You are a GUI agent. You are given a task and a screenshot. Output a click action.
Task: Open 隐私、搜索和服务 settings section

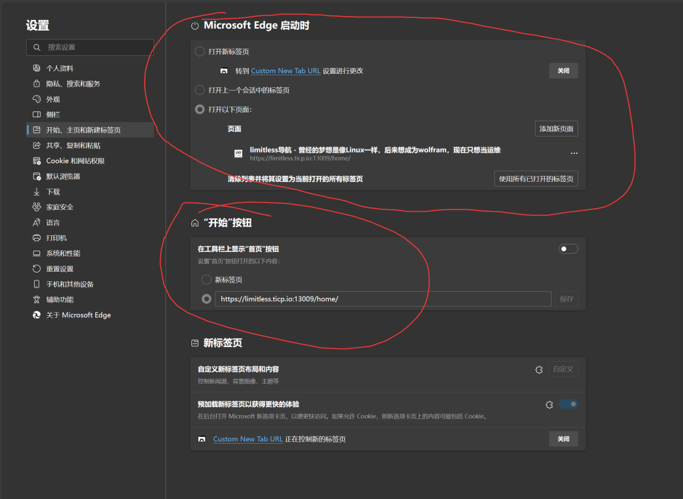click(x=90, y=83)
